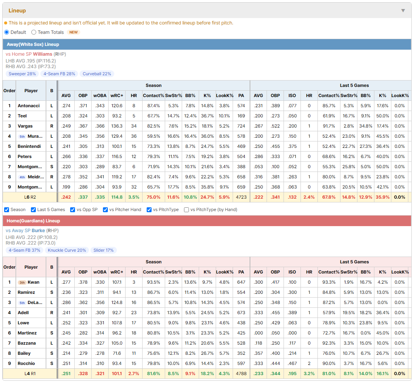Viewport: 414px width, 383px height.
Task: Open home starting pitcher Williams link
Action: tap(43, 54)
